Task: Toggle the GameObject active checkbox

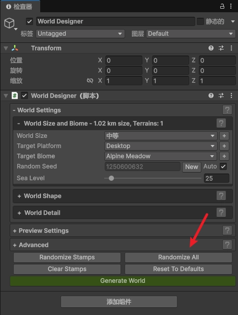Action: (29, 21)
